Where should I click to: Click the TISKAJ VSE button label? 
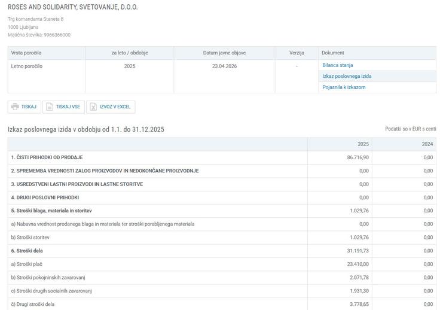(68, 107)
